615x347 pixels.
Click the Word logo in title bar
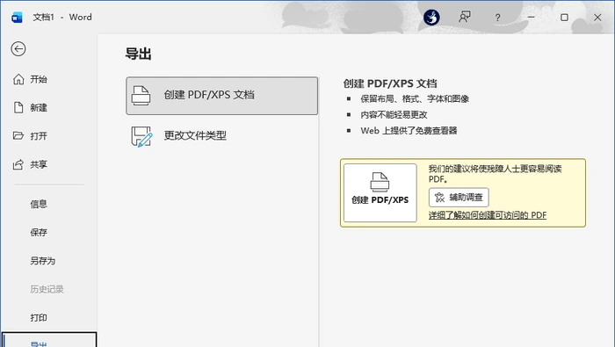(17, 18)
